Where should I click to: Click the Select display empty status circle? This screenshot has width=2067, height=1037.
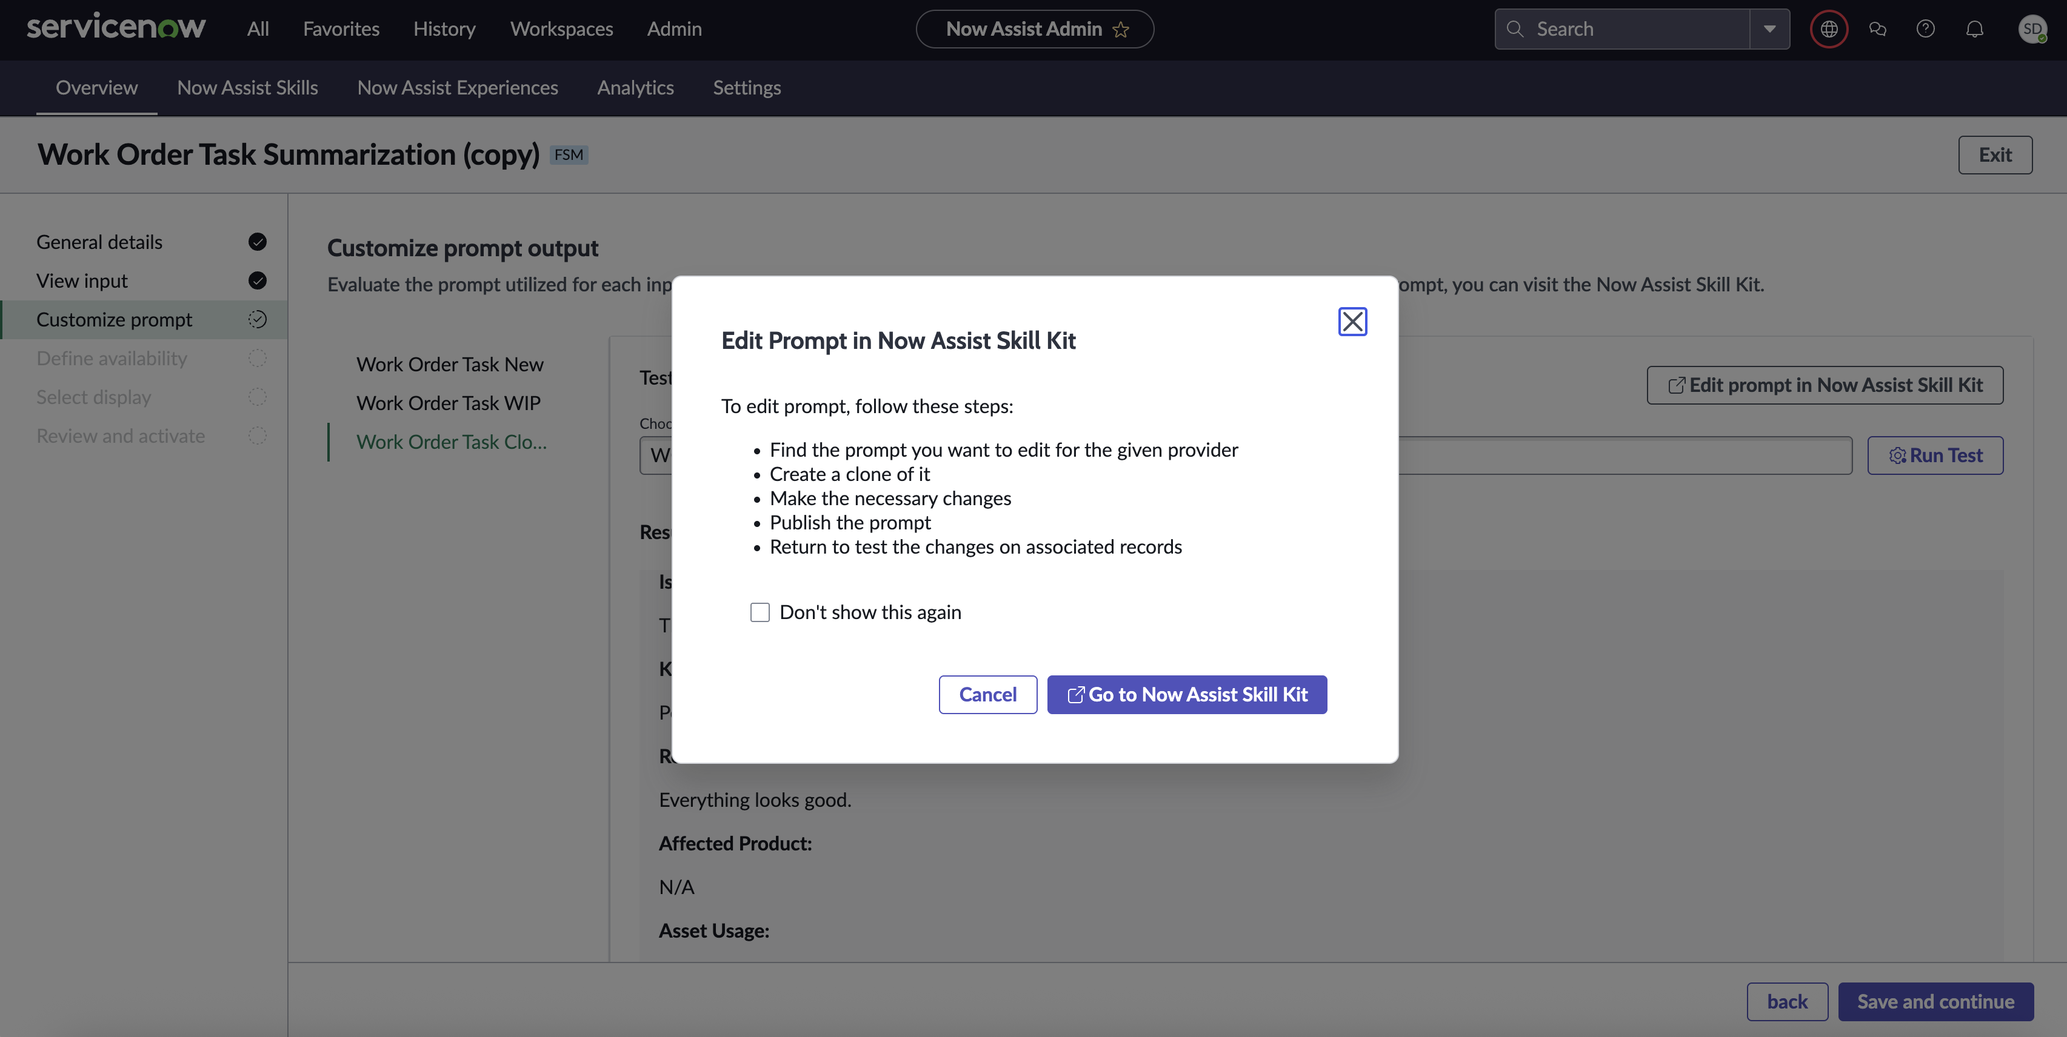point(257,397)
